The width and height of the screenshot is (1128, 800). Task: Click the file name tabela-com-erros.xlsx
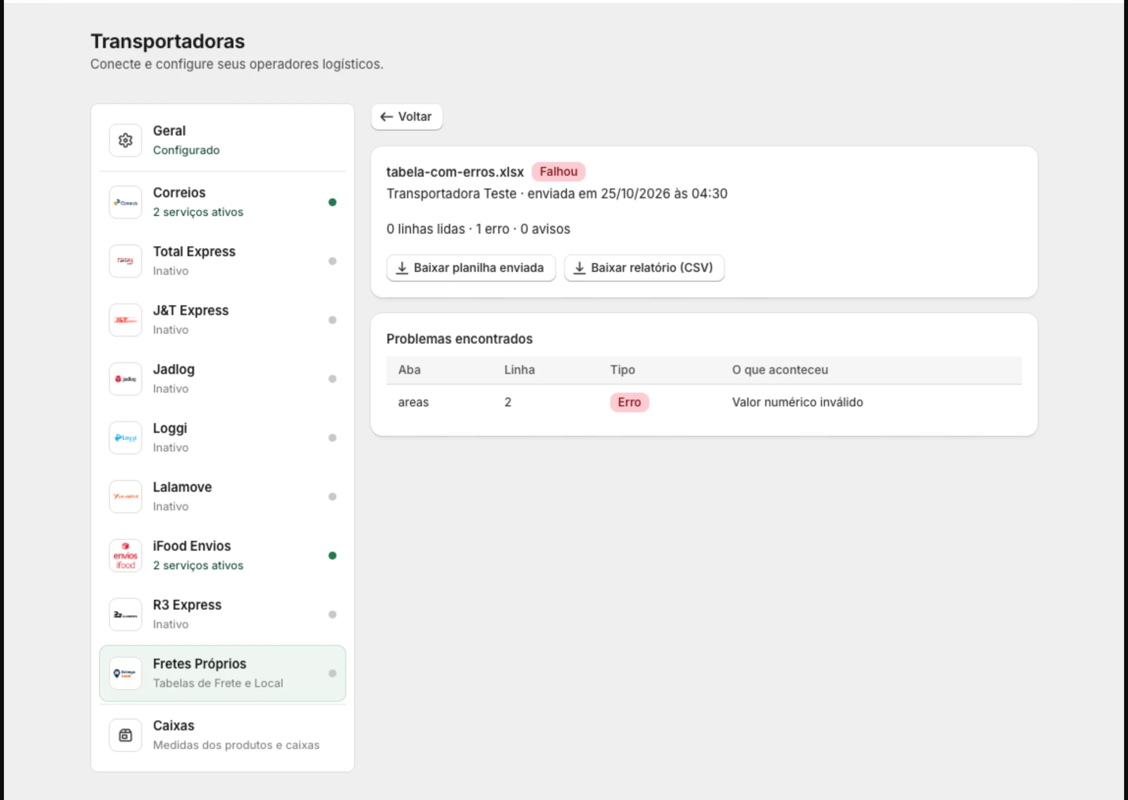point(455,172)
